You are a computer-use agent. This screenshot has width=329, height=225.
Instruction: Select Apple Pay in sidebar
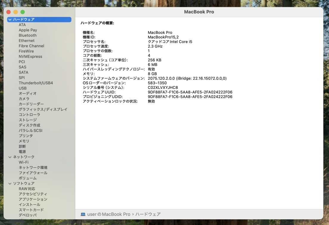(x=28, y=30)
